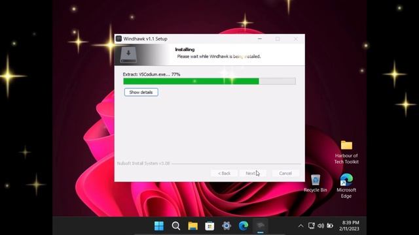Viewport: 419px width, 235px height.
Task: Open taskbar Search
Action: click(x=176, y=226)
